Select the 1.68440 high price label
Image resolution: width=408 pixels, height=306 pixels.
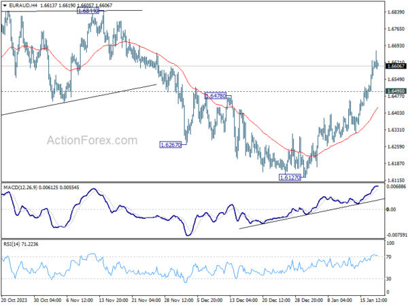point(88,11)
